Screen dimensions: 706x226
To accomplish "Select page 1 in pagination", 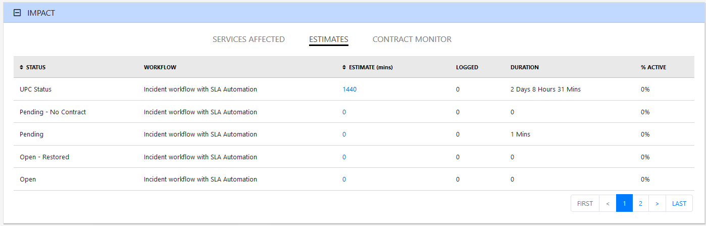I will [624, 203].
